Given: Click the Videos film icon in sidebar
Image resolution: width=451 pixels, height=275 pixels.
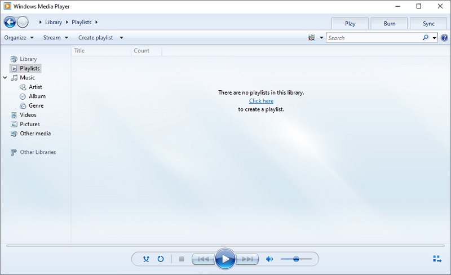Looking at the screenshot, I should [x=14, y=115].
